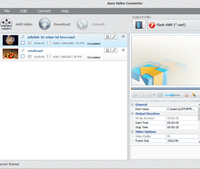The height and width of the screenshot is (169, 200).
Task: Click the film strip info icon of small.mp4
Action: (48, 56)
